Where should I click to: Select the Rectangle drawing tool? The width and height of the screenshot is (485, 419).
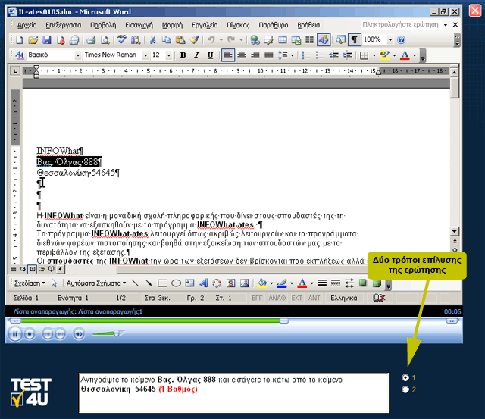click(162, 283)
